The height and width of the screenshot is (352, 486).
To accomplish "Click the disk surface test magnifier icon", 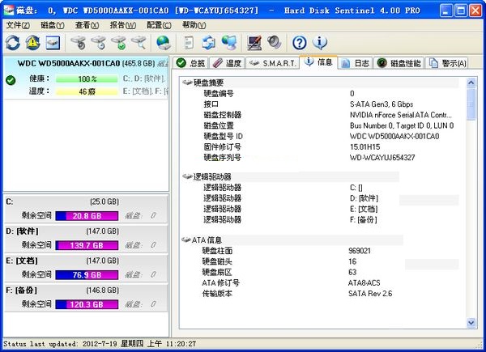I will point(139,42).
